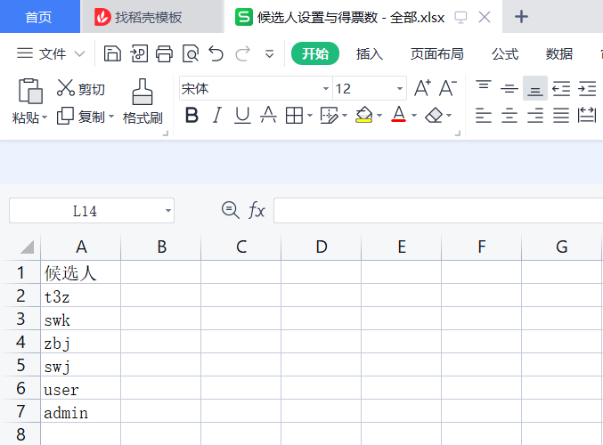Click the Select All corner triangle

coord(27,247)
